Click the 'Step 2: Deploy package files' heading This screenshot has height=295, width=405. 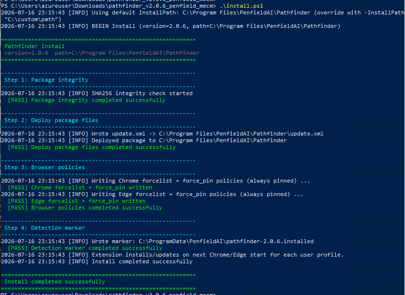tap(51, 120)
